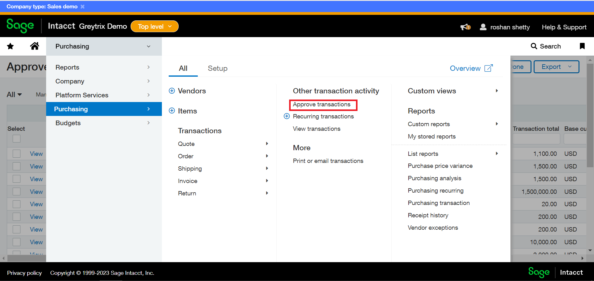
Task: Open Platform Services module menu
Action: click(104, 95)
